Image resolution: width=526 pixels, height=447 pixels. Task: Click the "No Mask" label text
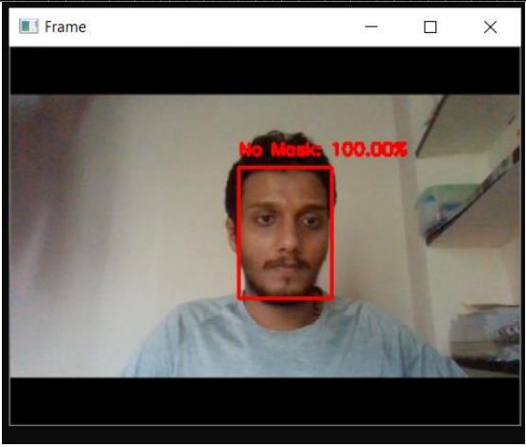point(279,150)
